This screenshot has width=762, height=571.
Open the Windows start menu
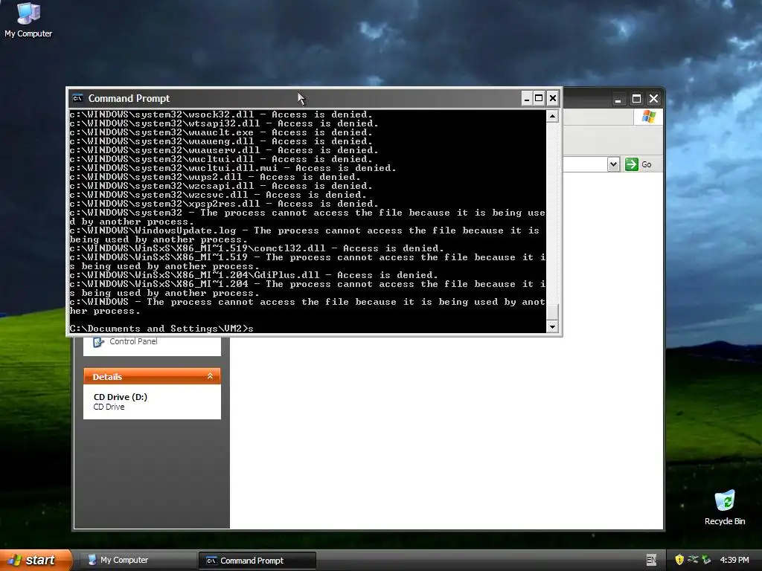(35, 560)
